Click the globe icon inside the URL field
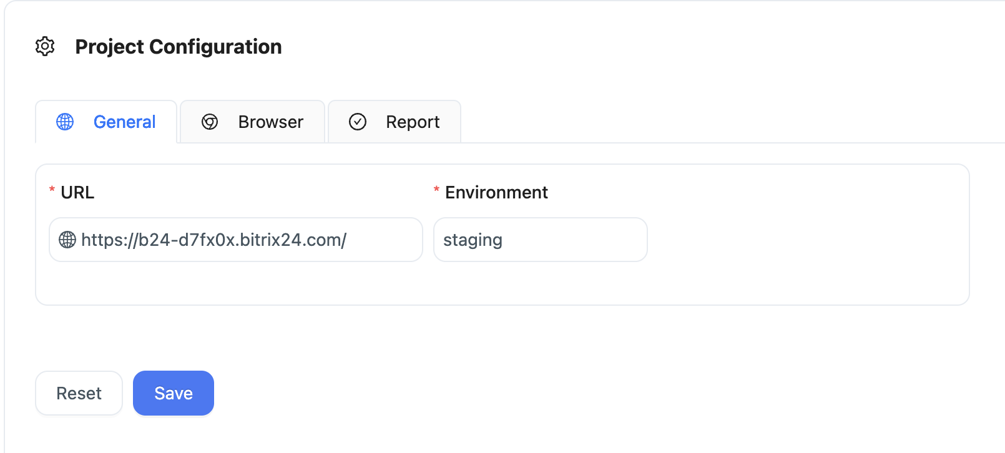 [x=67, y=240]
